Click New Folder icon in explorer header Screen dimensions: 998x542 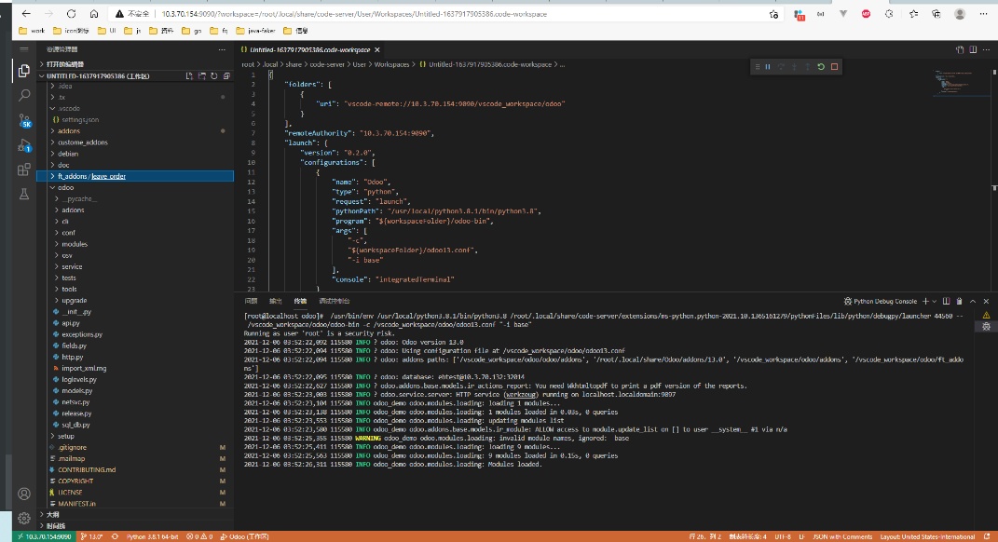202,75
